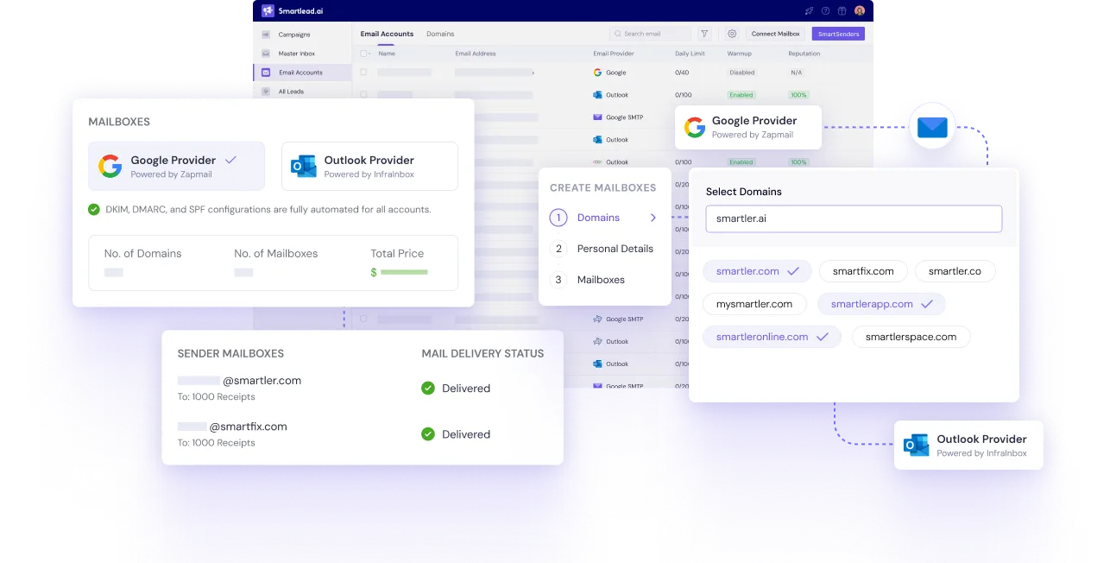Image resolution: width=1116 pixels, height=563 pixels.
Task: Switch to the Email Accounts tab
Action: (x=387, y=34)
